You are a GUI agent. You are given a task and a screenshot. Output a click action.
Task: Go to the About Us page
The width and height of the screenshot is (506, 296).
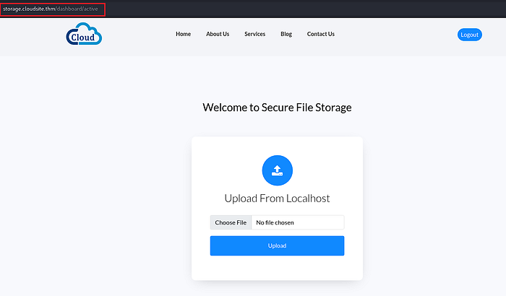click(218, 34)
